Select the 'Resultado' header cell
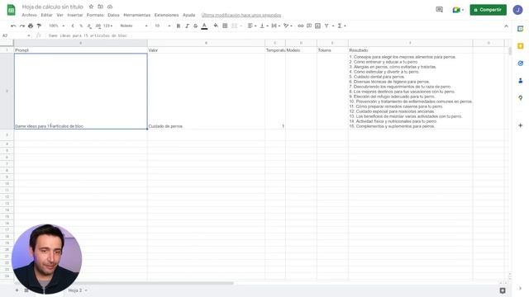 click(x=410, y=50)
